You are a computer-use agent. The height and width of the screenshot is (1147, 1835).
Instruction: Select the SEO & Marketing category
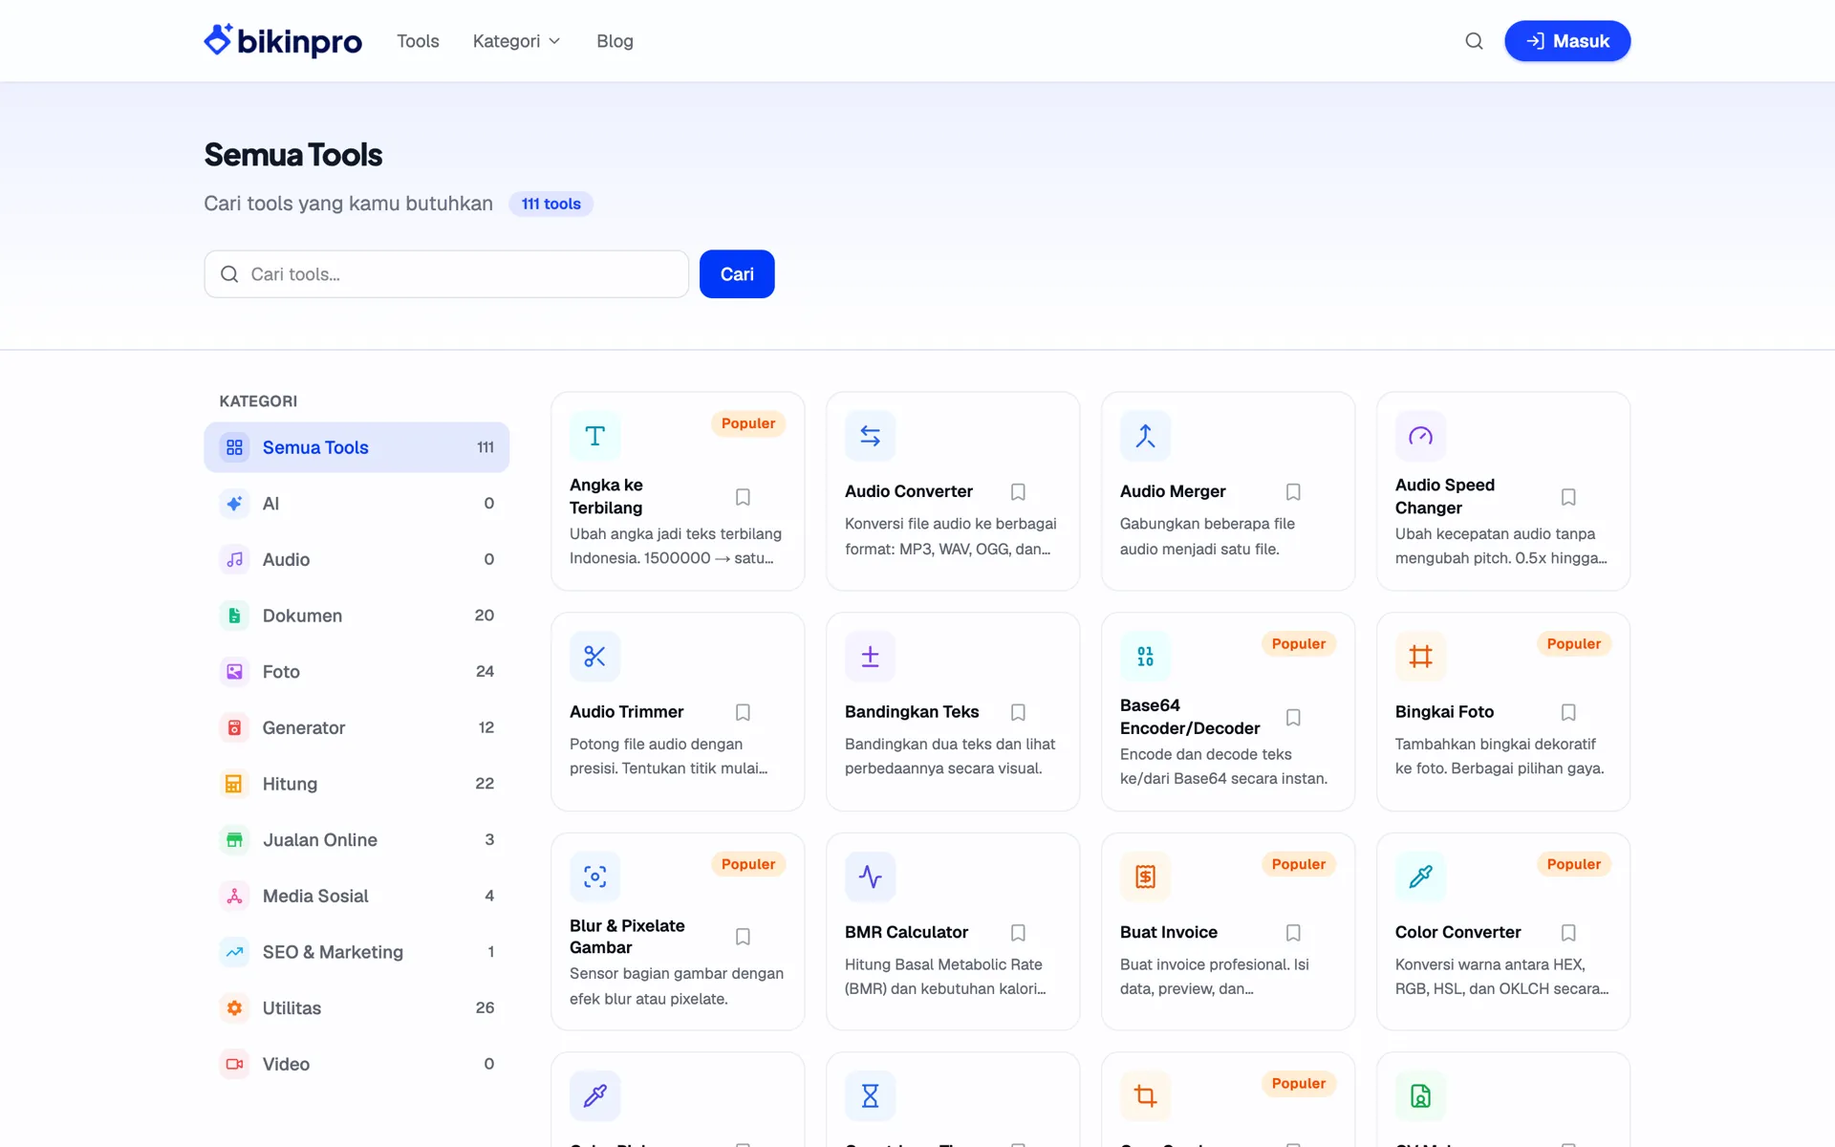356,952
